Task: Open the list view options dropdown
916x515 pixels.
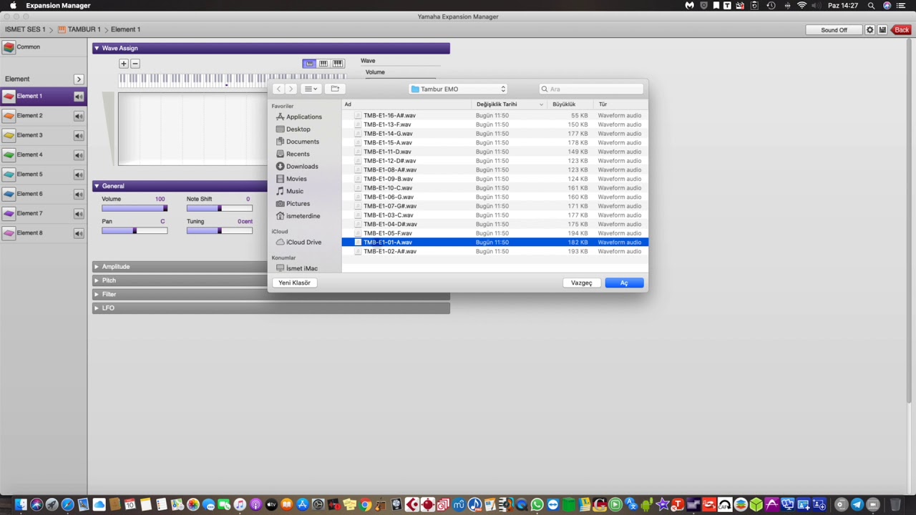Action: pyautogui.click(x=311, y=89)
